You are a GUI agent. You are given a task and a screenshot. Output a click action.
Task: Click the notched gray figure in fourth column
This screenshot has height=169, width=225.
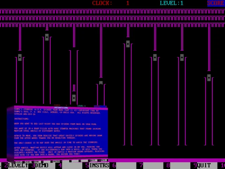coord(101,83)
